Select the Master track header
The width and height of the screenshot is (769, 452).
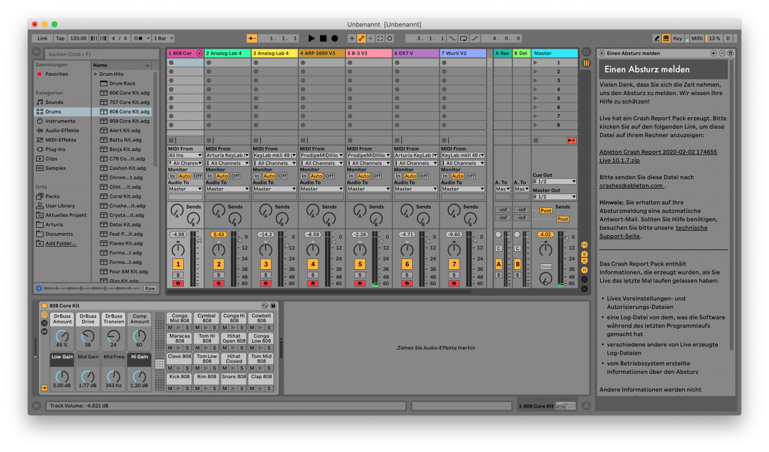555,53
